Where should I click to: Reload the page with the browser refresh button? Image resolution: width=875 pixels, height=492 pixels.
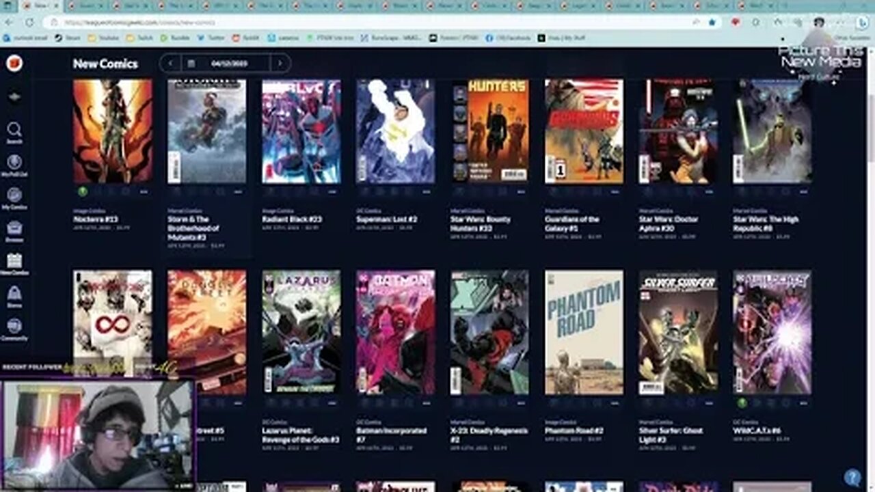[29, 22]
